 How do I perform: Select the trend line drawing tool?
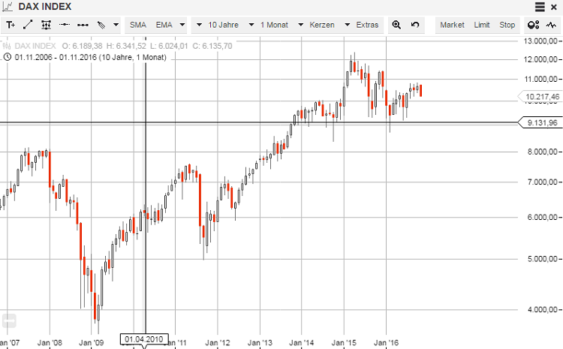[x=28, y=25]
